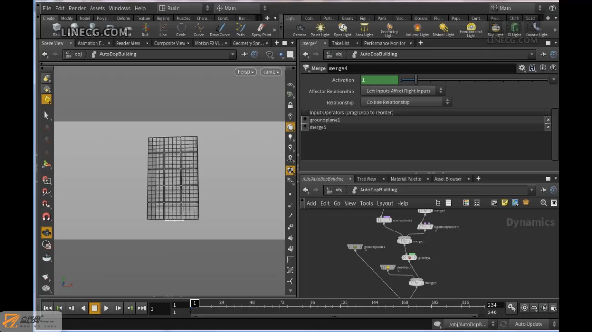
Task: Open the Collide Relationship dropdown
Action: [x=406, y=102]
